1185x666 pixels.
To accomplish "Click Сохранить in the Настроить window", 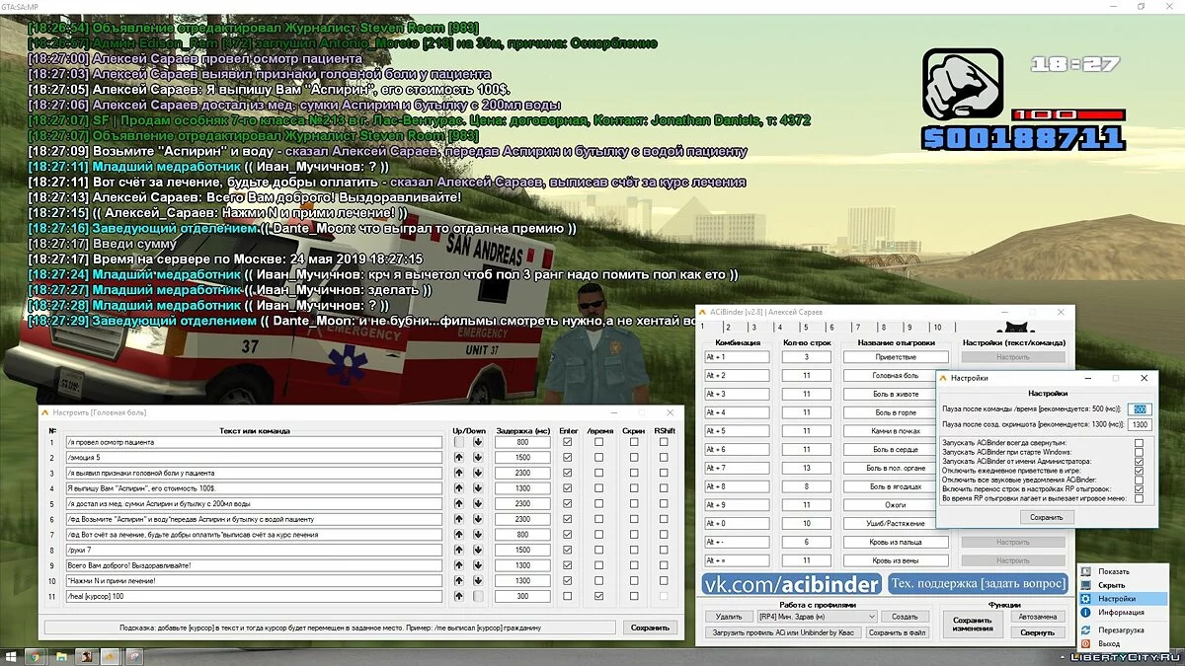I will 650,628.
